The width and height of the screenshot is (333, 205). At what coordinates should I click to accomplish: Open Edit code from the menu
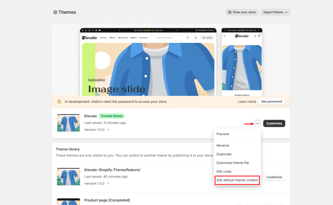click(224, 171)
